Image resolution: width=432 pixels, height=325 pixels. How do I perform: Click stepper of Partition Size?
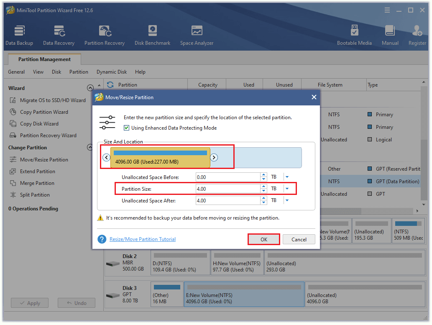point(263,189)
